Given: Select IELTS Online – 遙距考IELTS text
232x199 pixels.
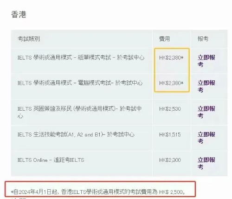Looking at the screenshot, I should pos(51,160).
